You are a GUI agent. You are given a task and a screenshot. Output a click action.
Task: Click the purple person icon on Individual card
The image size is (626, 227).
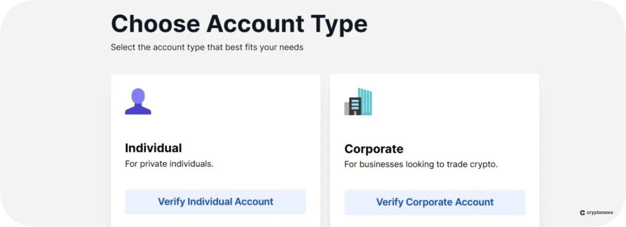(x=138, y=102)
